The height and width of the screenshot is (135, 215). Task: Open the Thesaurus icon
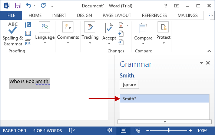coord(28,33)
